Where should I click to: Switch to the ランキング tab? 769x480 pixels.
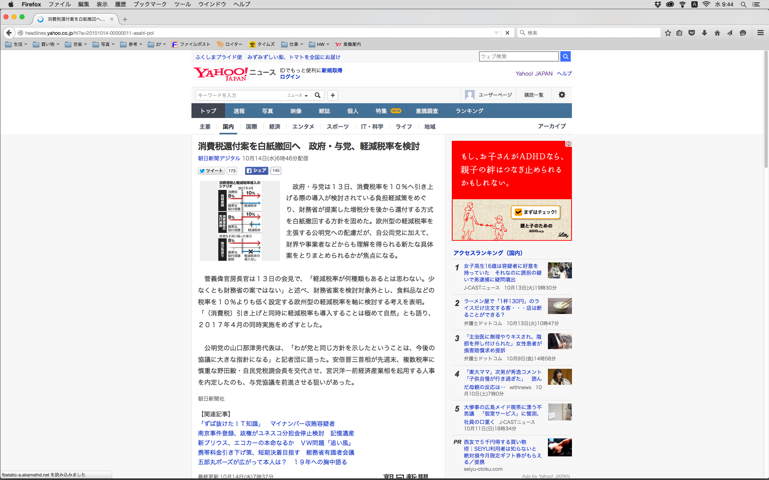[x=469, y=111]
